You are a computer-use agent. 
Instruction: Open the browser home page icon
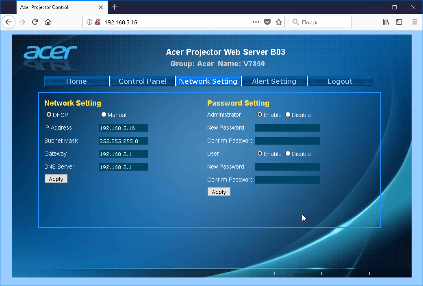48,22
